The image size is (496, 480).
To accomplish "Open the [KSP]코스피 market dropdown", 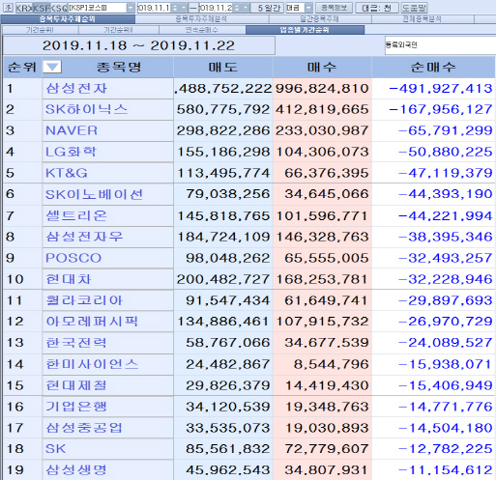I will pyautogui.click(x=131, y=8).
